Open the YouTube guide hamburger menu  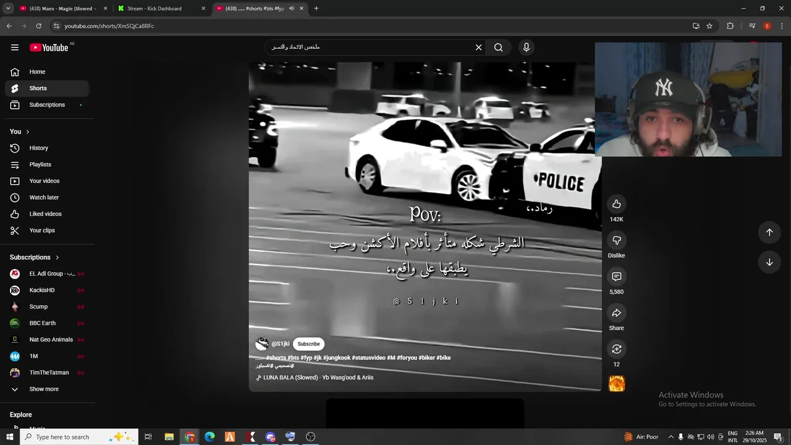tap(15, 48)
